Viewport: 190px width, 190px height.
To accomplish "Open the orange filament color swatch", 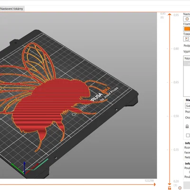I will pyautogui.click(x=187, y=29).
